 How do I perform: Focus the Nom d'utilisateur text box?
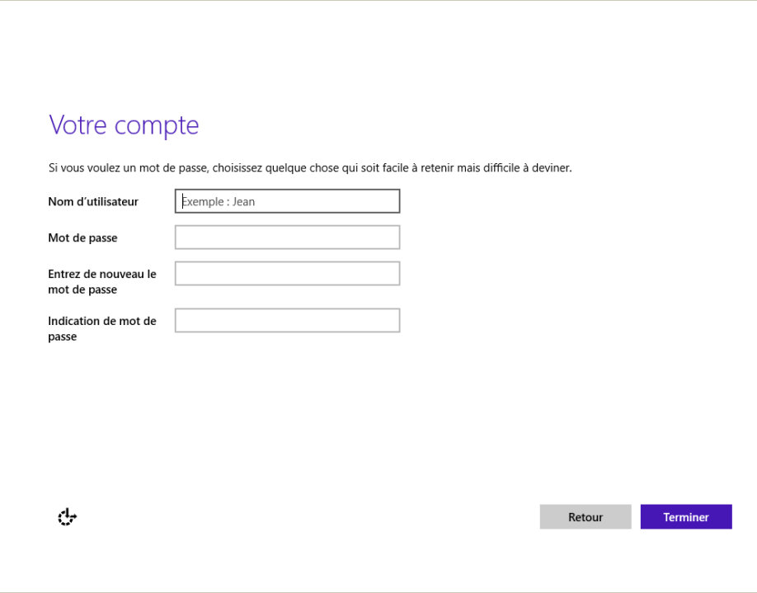287,201
